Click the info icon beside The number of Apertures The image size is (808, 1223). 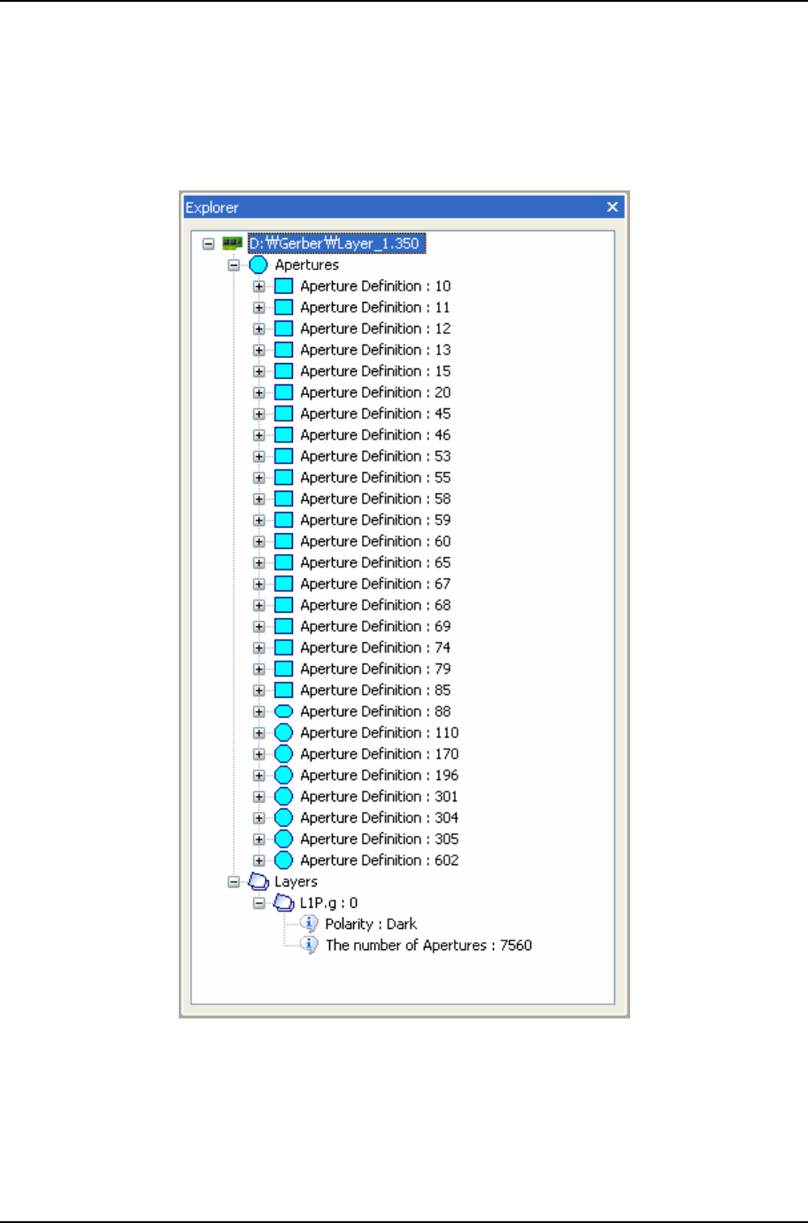click(x=309, y=945)
